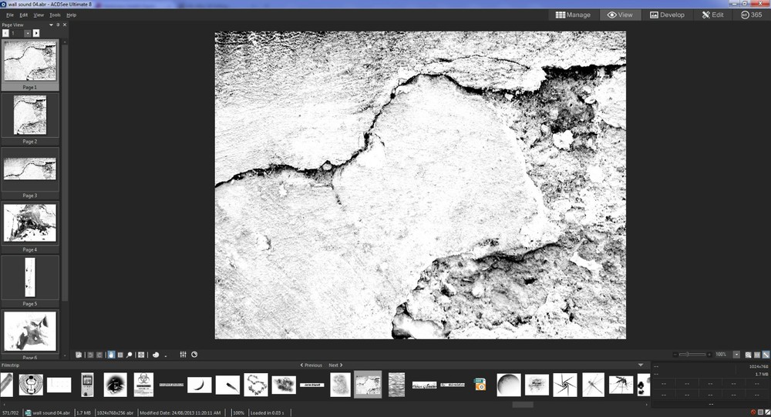This screenshot has width=771, height=417.
Task: Close the Page View panel
Action: tap(65, 25)
